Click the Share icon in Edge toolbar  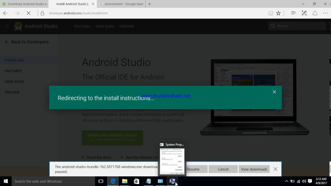(315, 13)
